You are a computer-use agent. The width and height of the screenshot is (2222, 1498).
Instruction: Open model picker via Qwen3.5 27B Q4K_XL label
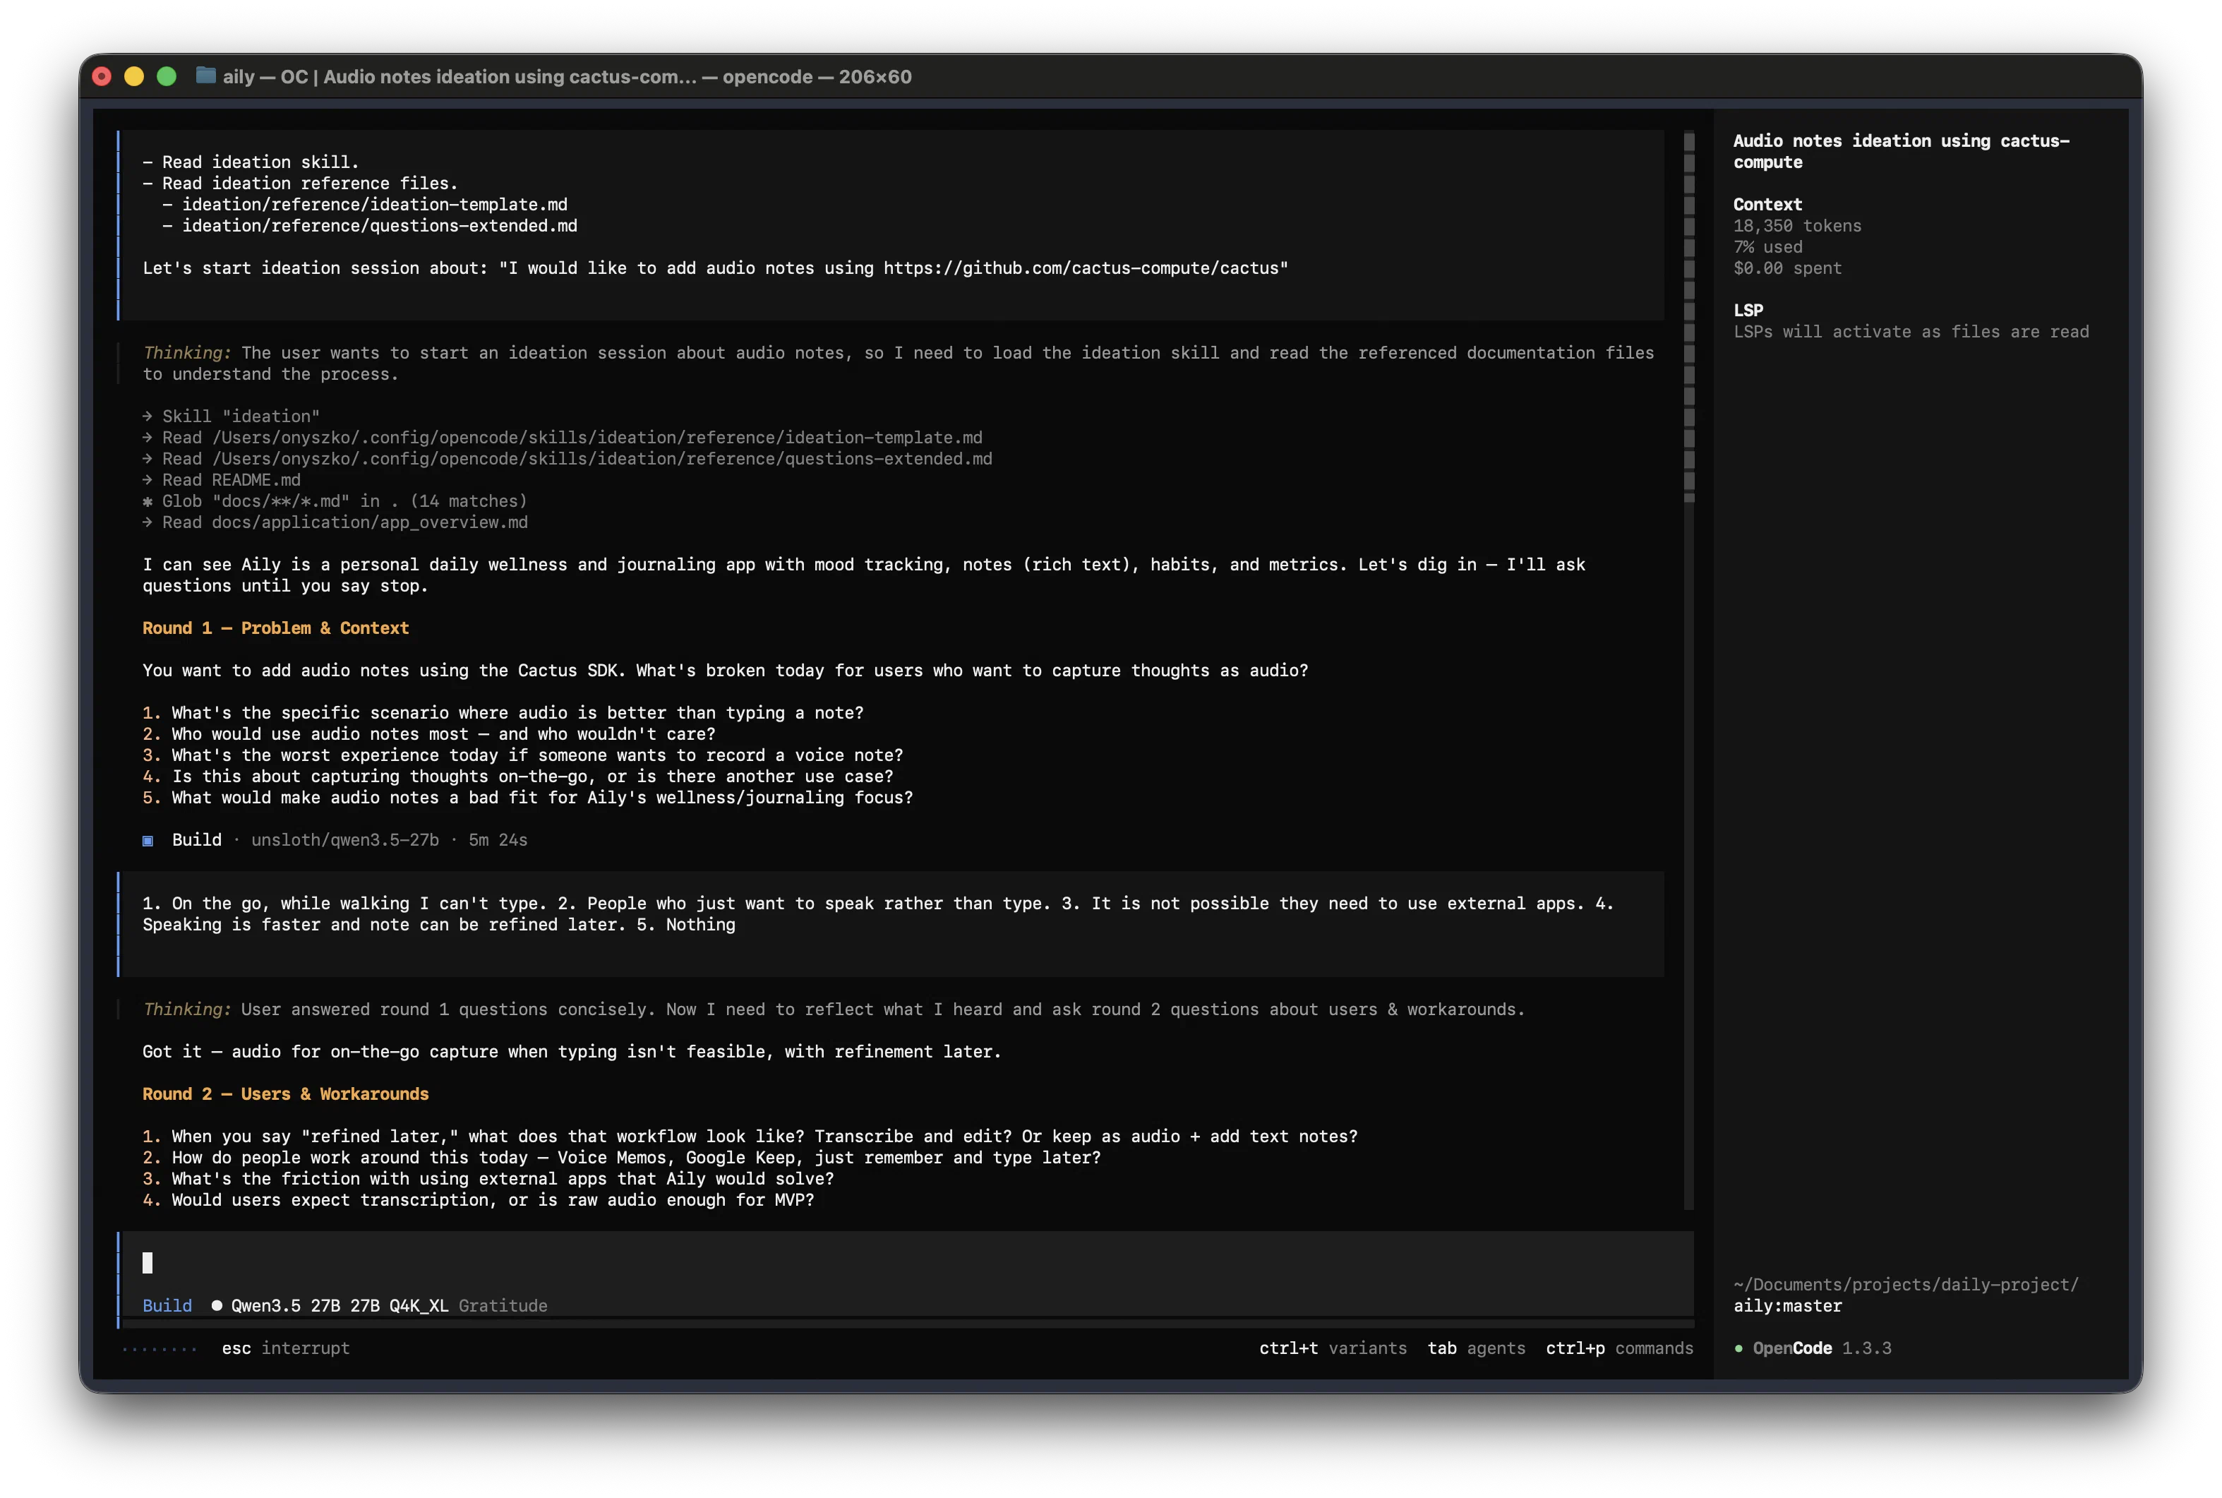pos(340,1305)
